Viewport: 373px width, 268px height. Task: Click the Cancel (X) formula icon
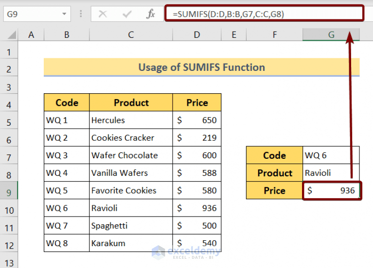pyautogui.click(x=103, y=14)
